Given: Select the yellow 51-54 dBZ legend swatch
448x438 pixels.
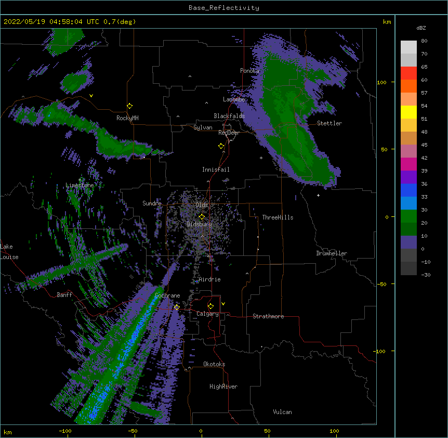Looking at the screenshot, I should (x=409, y=112).
